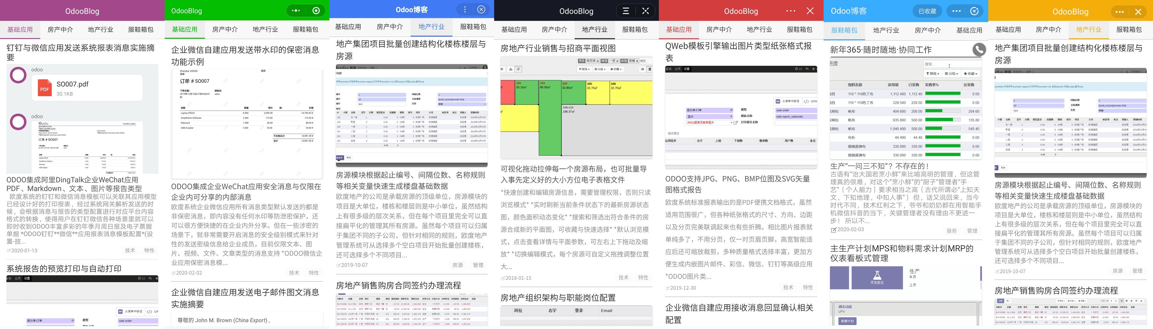
Task: Click progress bar in 1,112.400 row
Action: coord(943,94)
